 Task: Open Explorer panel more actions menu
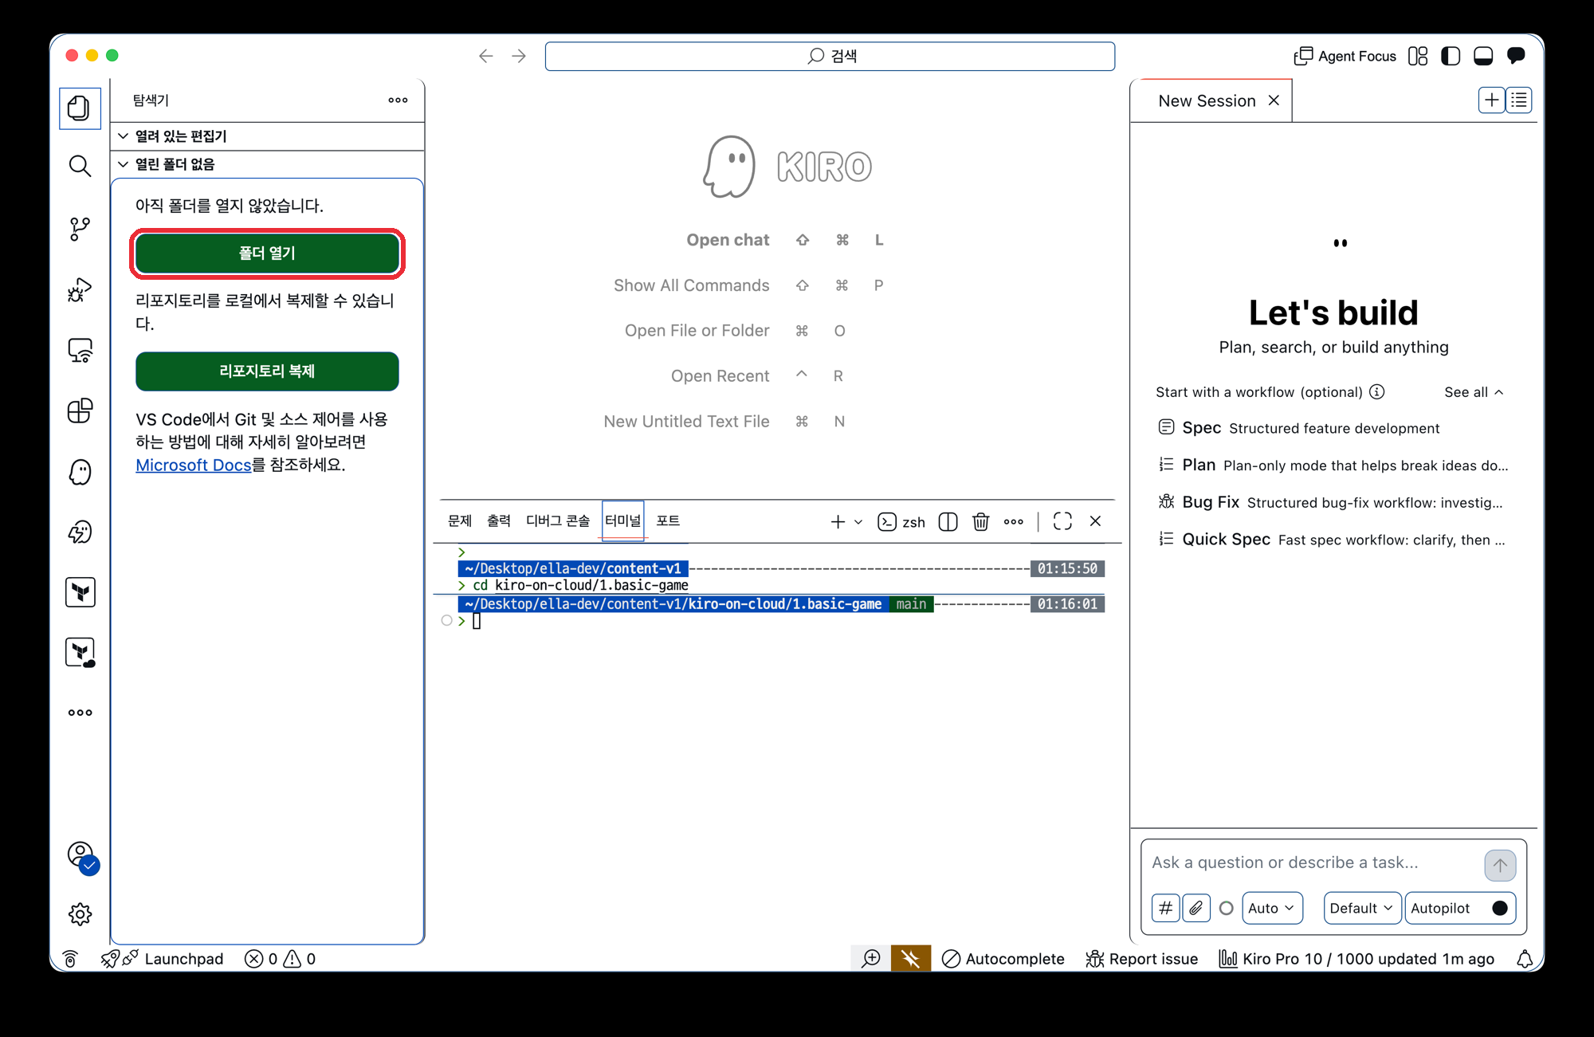(398, 100)
